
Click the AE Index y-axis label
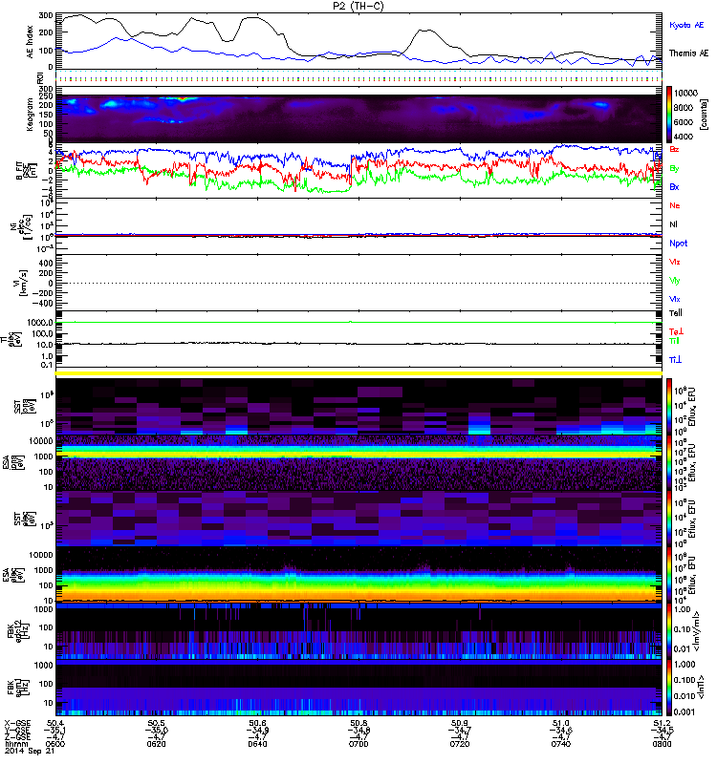coord(30,41)
